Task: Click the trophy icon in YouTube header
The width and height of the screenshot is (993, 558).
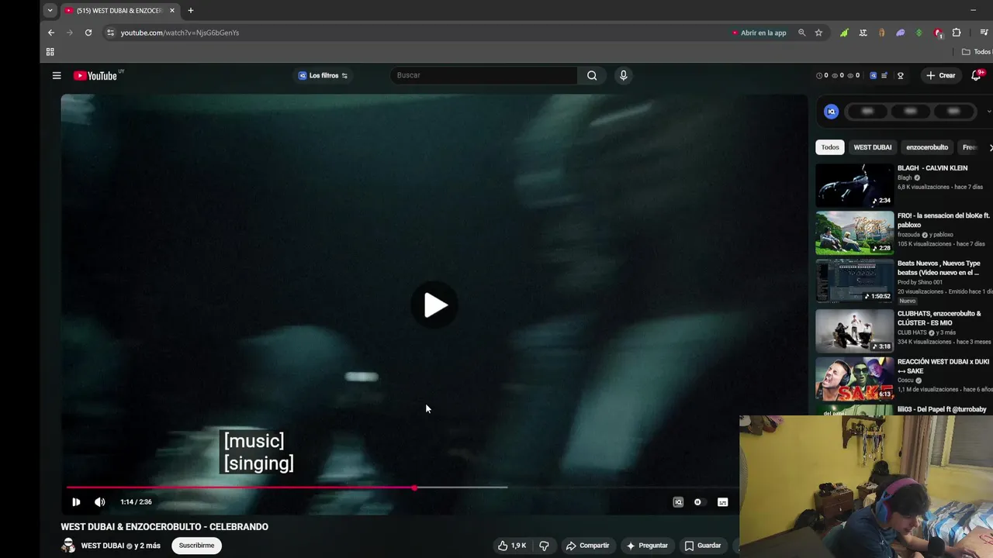Action: tap(901, 76)
